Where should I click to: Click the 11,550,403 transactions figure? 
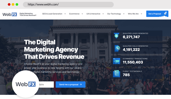[x=133, y=62]
